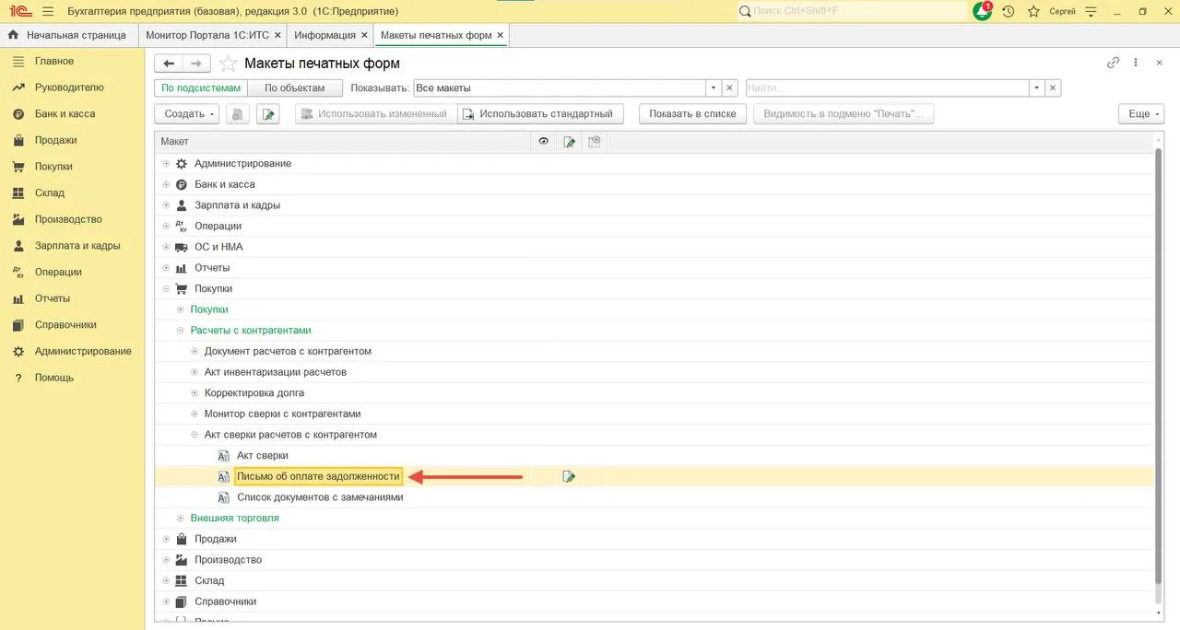The width and height of the screenshot is (1180, 630).
Task: Open the user Сергей profile
Action: click(x=1063, y=11)
